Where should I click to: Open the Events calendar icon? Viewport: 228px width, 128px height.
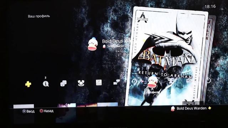99,82
